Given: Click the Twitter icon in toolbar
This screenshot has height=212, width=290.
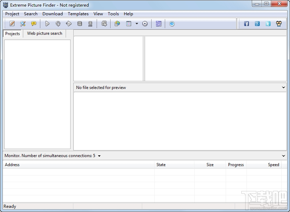Looking at the screenshot, I should pyautogui.click(x=268, y=24).
